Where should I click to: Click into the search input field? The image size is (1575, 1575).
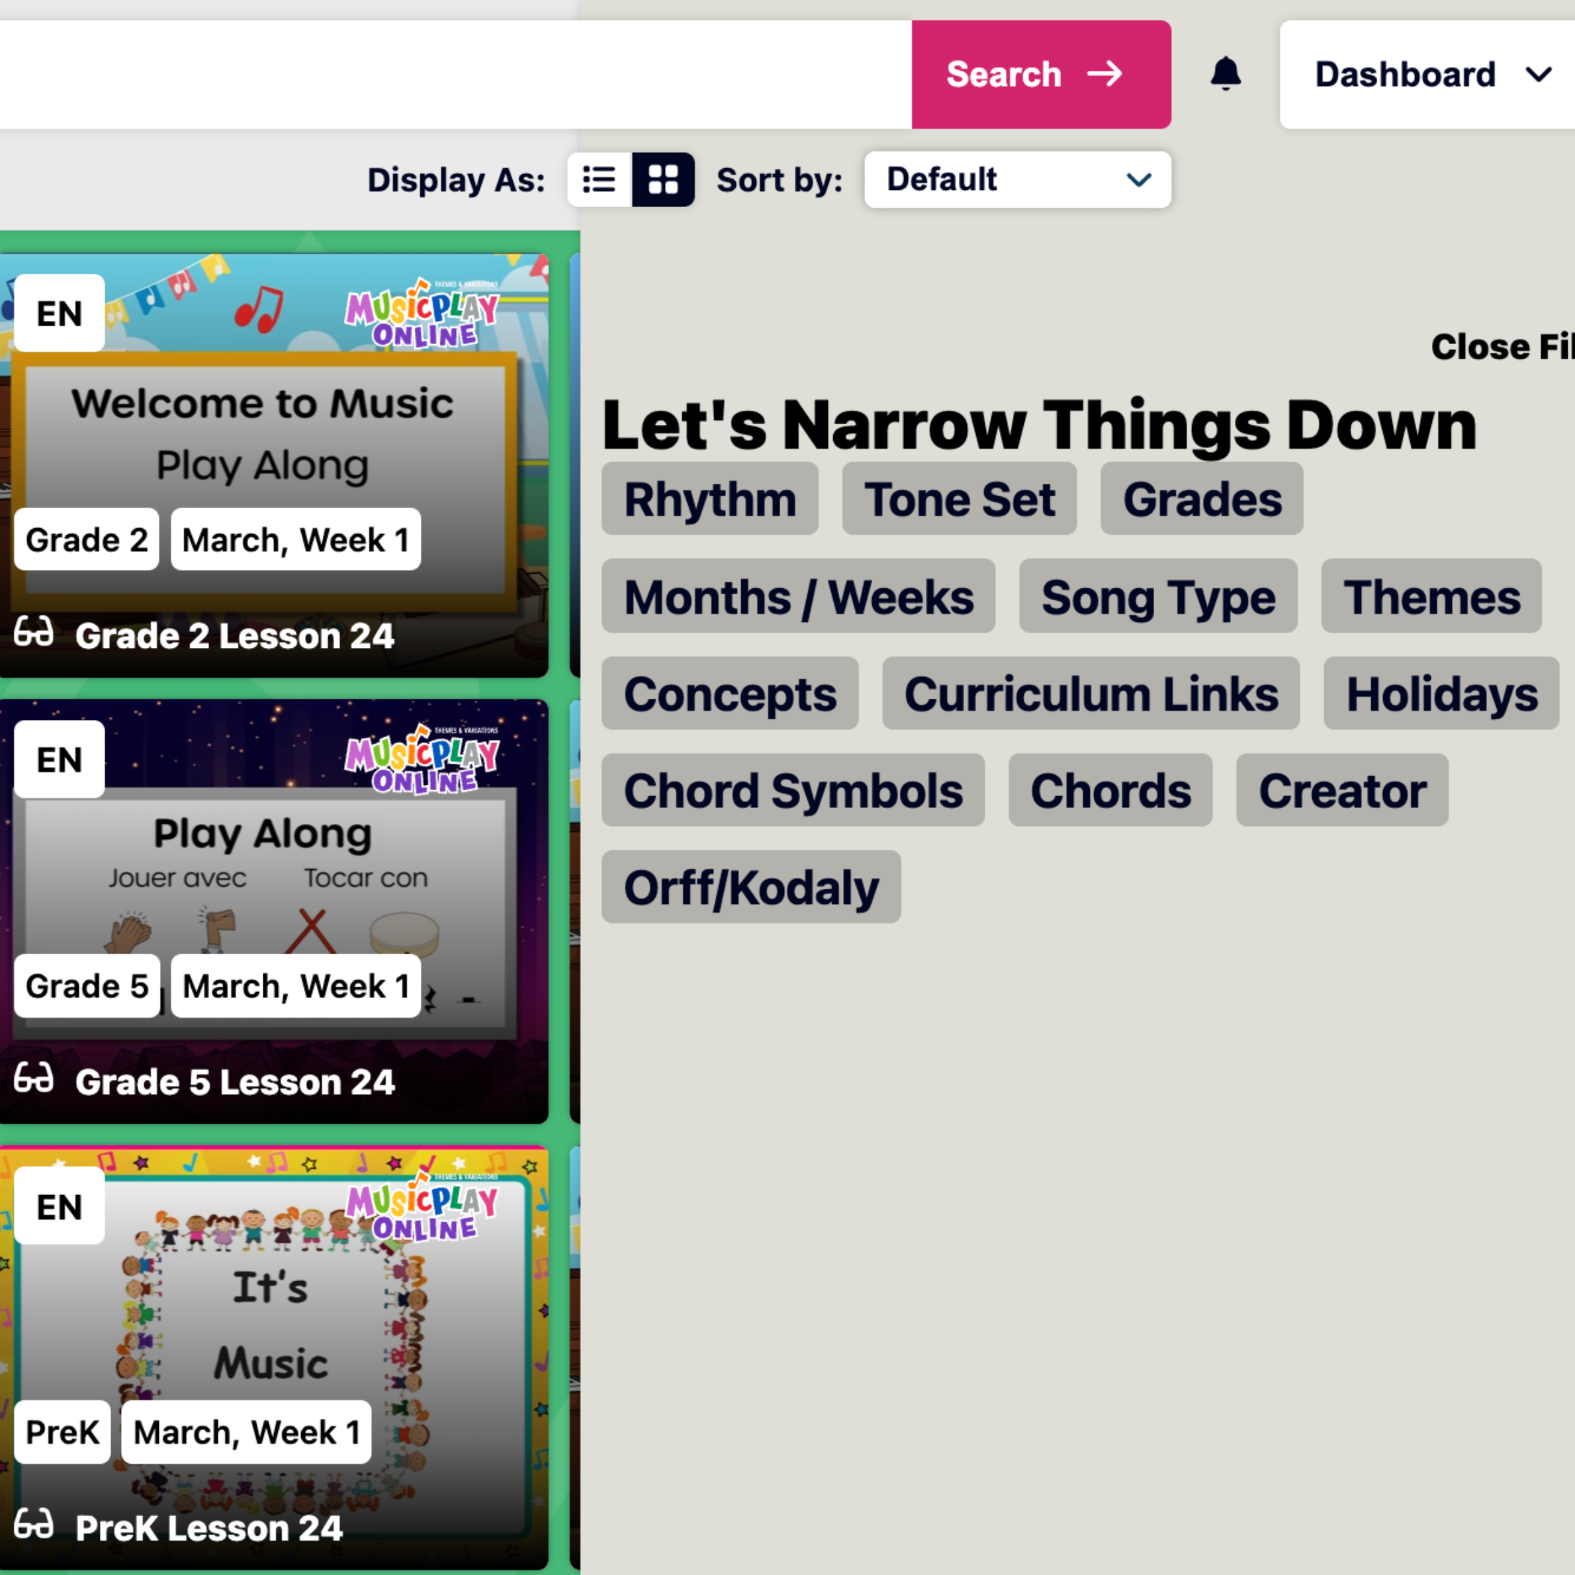(449, 74)
